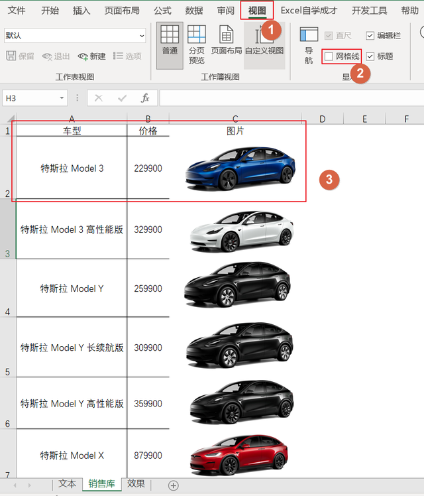Select the header cell 图片
Viewport: 424px width, 496px height.
click(235, 131)
